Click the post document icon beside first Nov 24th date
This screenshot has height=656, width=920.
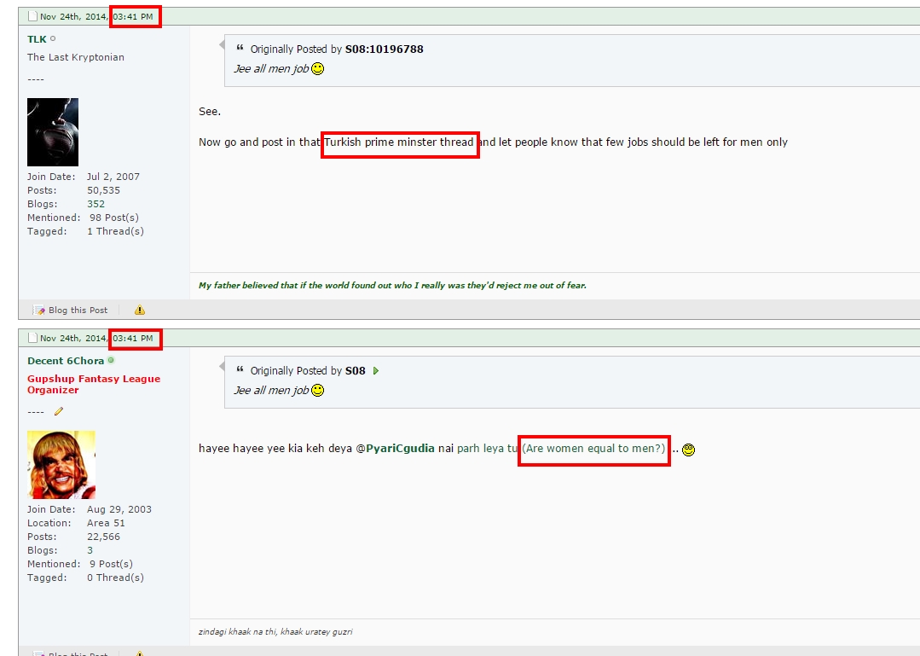click(33, 16)
